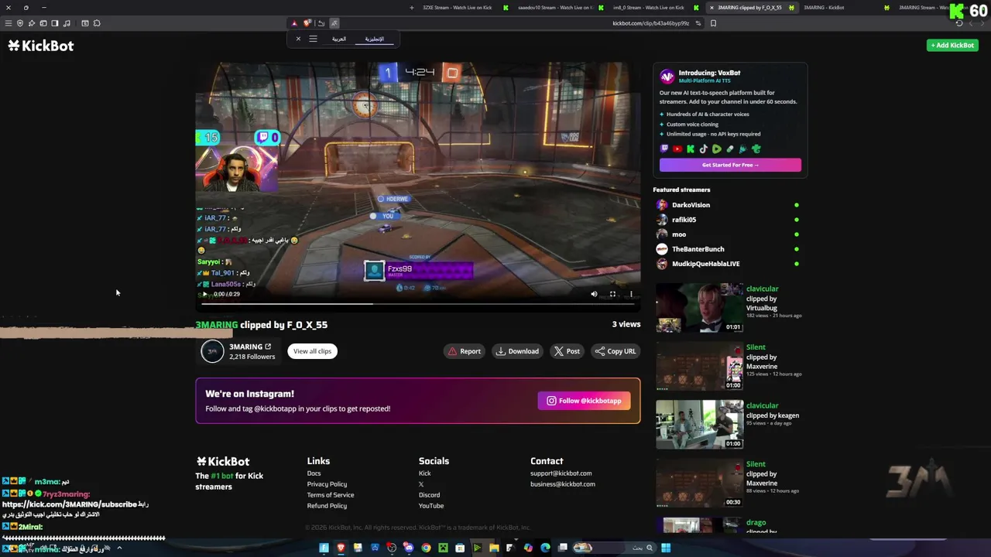Toggle the browser sidebar panel icon

(54, 23)
